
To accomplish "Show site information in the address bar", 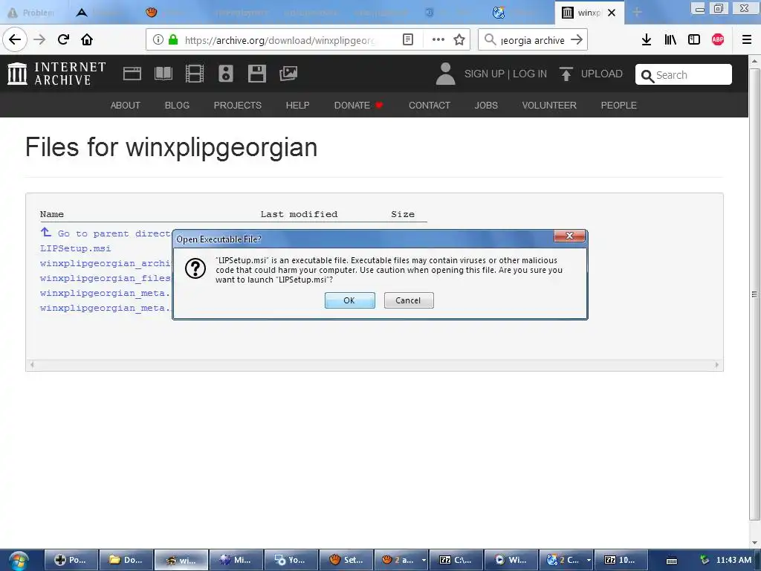I will coord(158,39).
